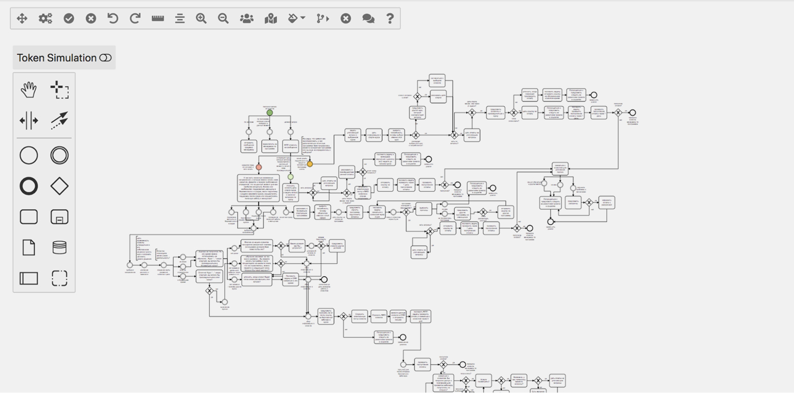Click the green start event in diagram
The height and width of the screenshot is (393, 794).
(270, 112)
